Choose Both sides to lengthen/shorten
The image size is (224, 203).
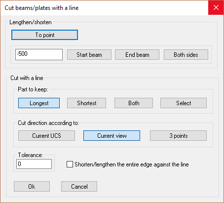tap(186, 55)
